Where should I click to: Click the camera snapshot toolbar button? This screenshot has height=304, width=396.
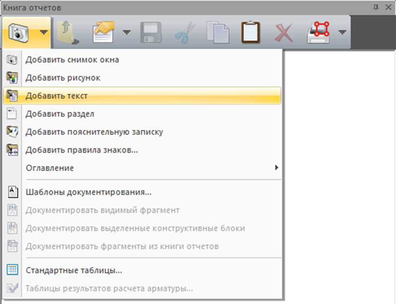pyautogui.click(x=19, y=32)
